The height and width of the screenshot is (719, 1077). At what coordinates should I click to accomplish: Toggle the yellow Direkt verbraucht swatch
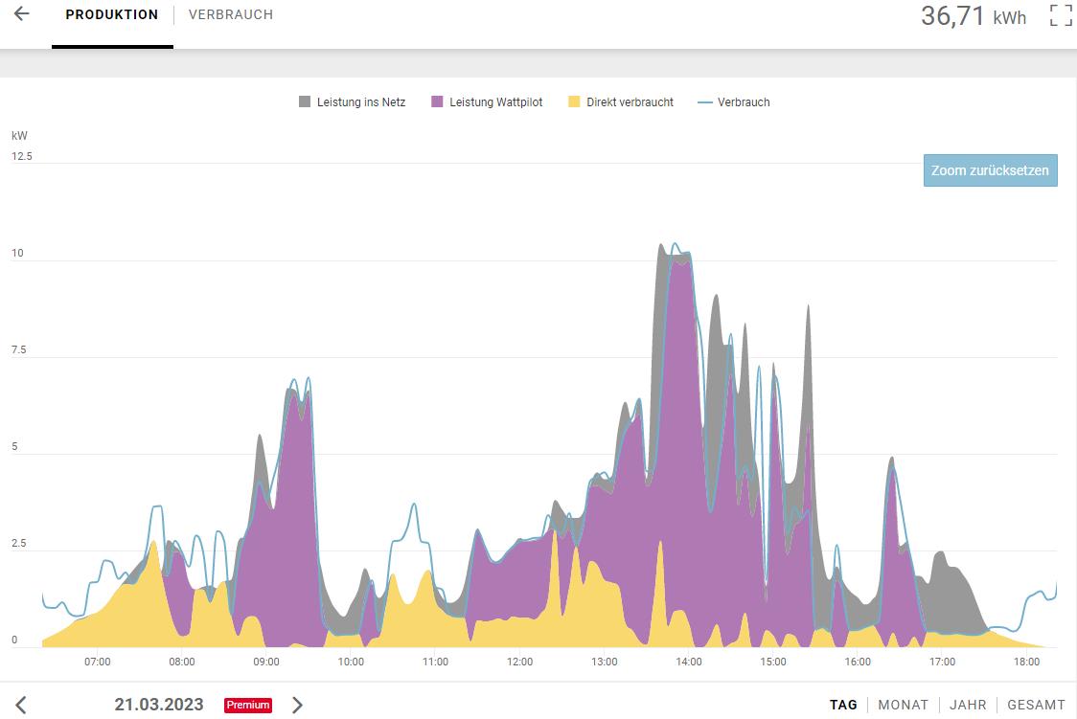574,101
